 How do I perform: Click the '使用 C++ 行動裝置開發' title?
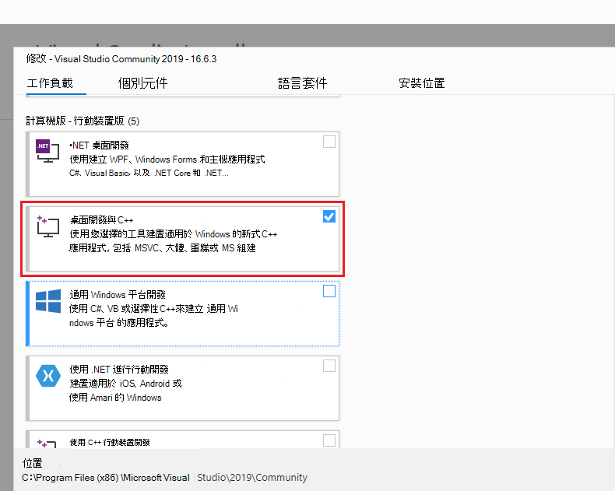pyautogui.click(x=110, y=443)
